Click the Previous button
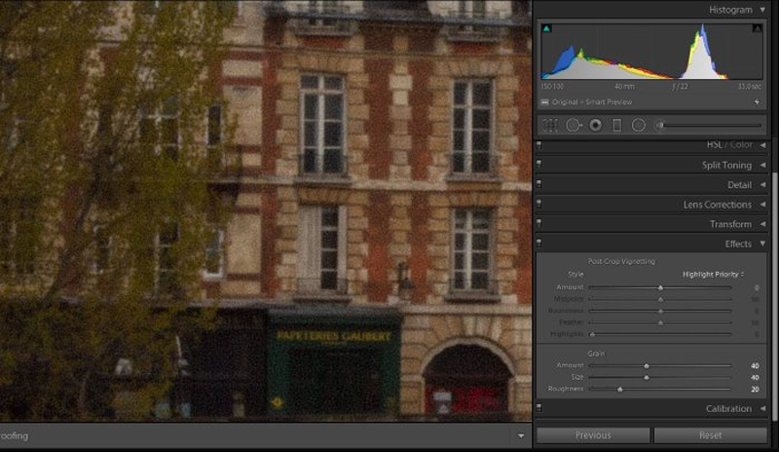The height and width of the screenshot is (452, 779). click(593, 435)
